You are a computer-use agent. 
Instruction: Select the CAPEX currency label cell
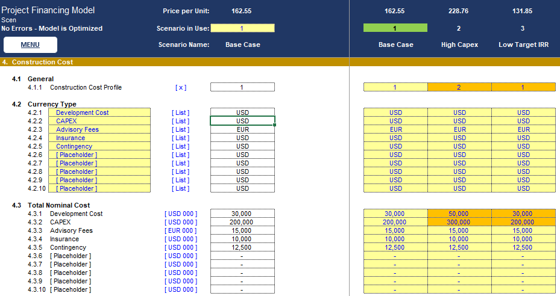pyautogui.click(x=99, y=121)
